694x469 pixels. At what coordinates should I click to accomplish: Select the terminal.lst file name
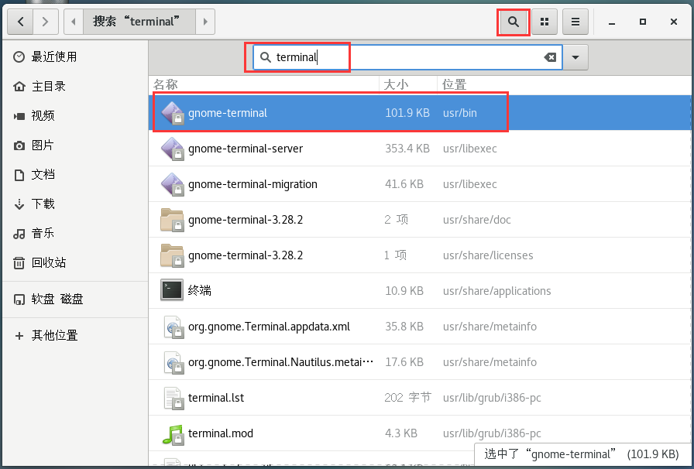(216, 398)
